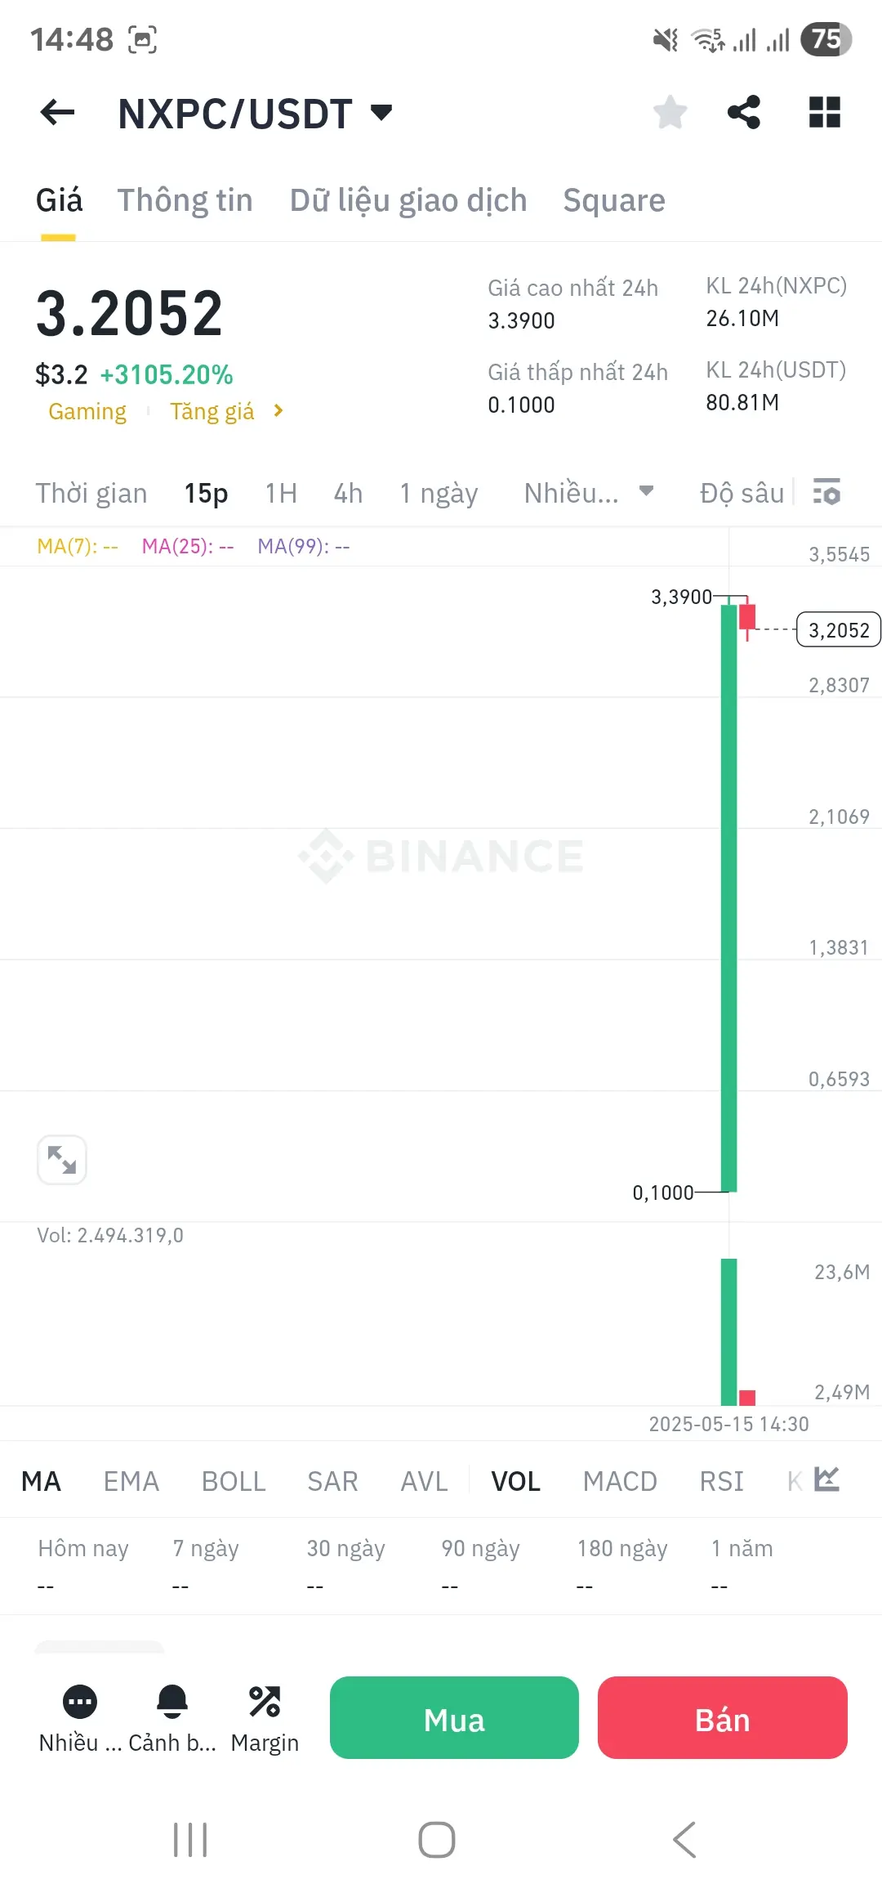Screen dimensions: 882x1893
Task: Tap the Cảnh báo bell icon
Action: pyautogui.click(x=172, y=1702)
